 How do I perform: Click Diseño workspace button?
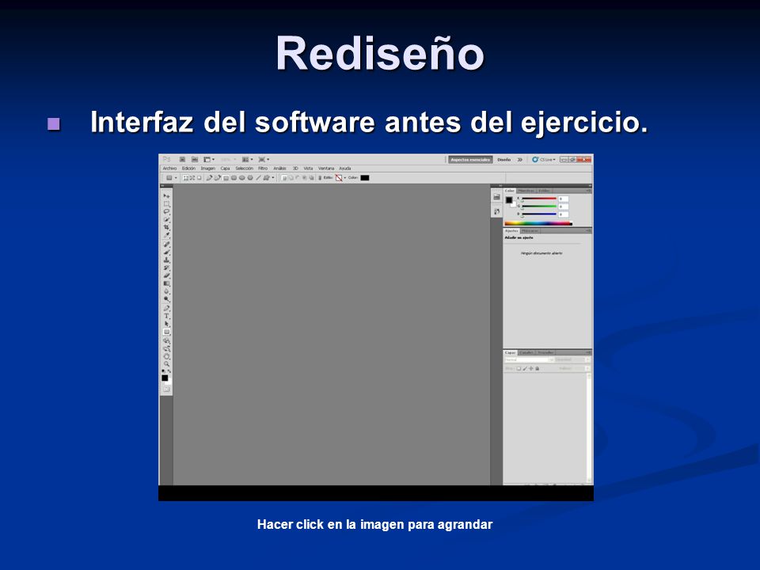point(504,159)
